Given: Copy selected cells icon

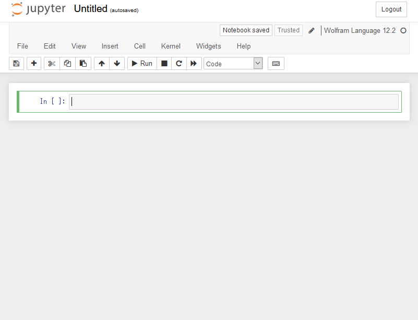Looking at the screenshot, I should tap(67, 63).
